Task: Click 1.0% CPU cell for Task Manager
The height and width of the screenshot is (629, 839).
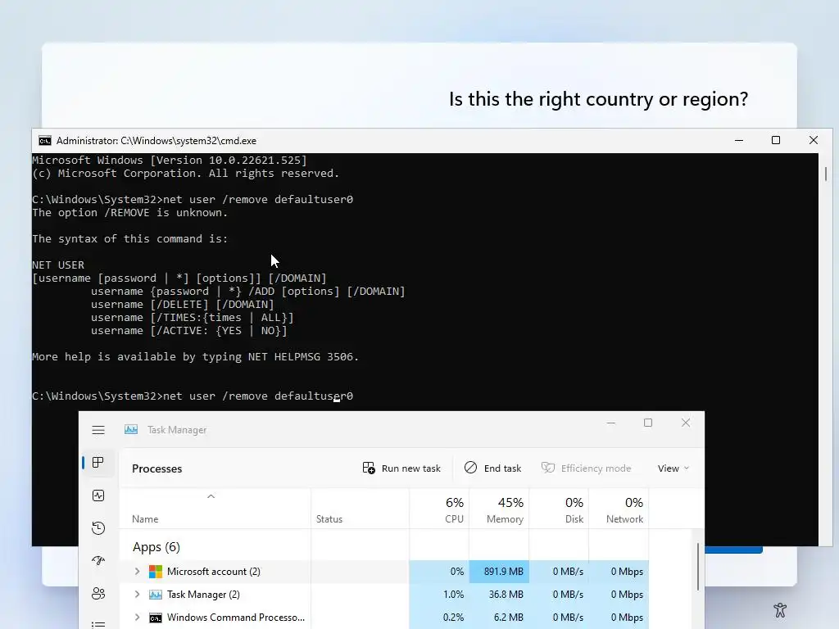Action: (440, 595)
